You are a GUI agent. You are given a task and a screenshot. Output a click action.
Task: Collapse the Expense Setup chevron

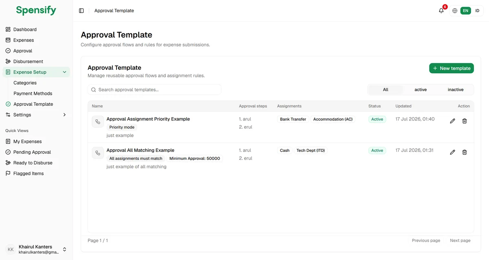(64, 72)
